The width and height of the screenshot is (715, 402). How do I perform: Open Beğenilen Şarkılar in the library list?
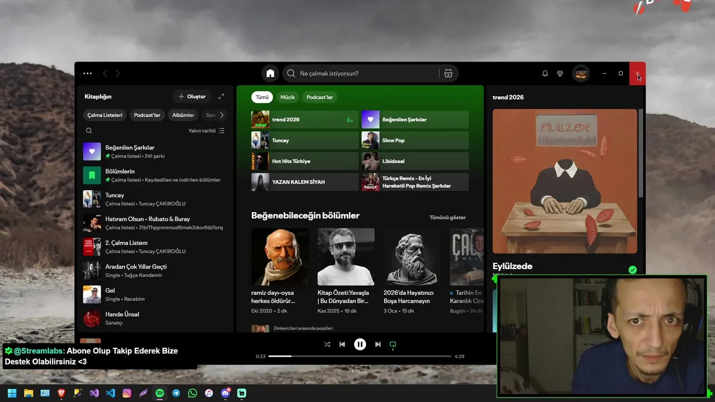(x=155, y=152)
